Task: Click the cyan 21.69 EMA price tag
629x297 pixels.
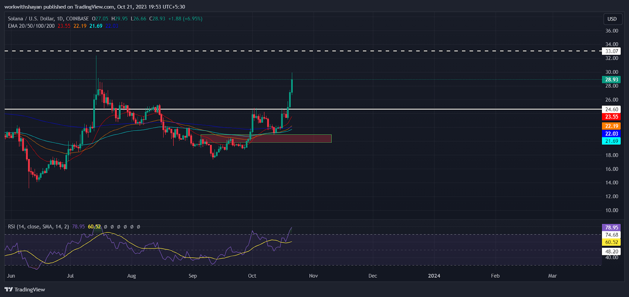Action: 611,141
